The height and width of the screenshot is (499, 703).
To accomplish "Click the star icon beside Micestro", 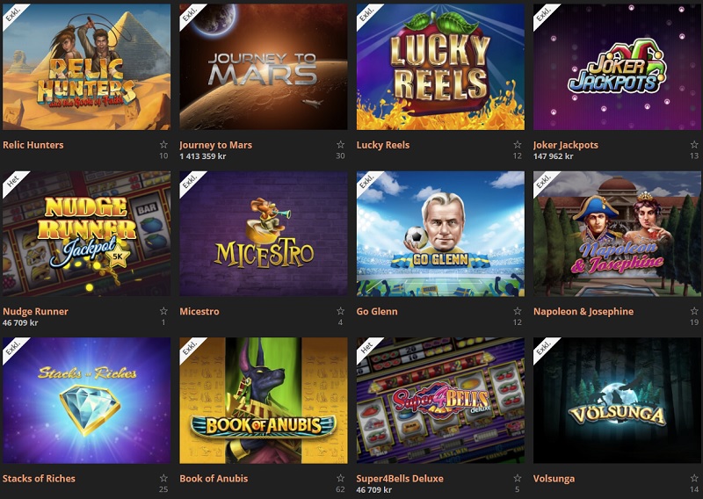I will click(x=340, y=311).
